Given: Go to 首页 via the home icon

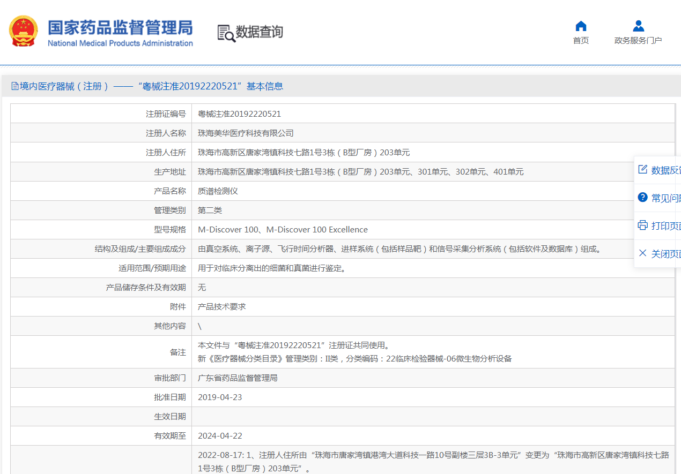Looking at the screenshot, I should pos(581,26).
